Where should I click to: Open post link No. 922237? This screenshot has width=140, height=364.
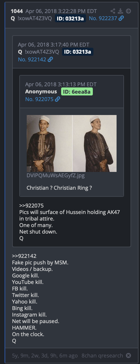click(103, 18)
